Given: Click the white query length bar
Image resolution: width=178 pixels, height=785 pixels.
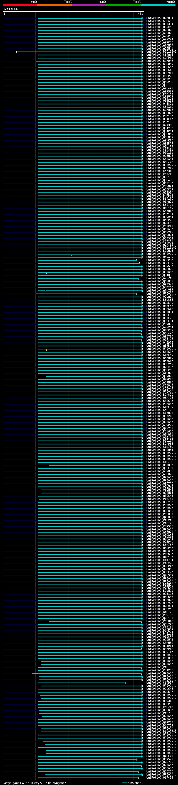Looking at the screenshot, I should pyautogui.click(x=73, y=12).
